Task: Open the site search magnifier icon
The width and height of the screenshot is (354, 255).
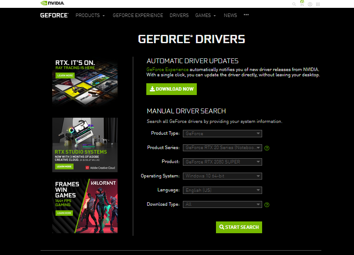Action: (x=294, y=4)
